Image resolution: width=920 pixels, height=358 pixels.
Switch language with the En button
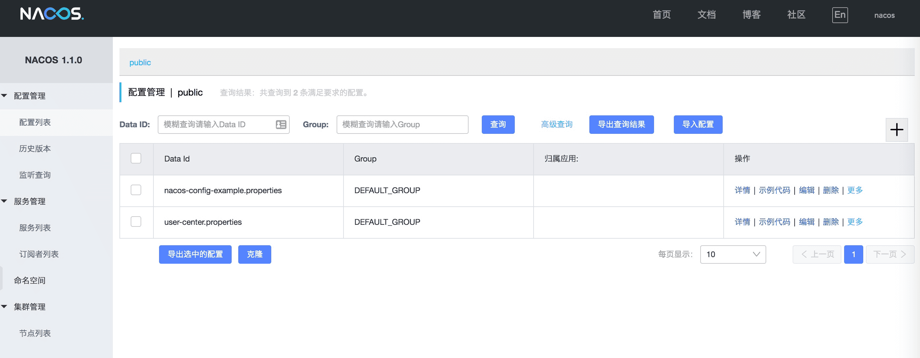(839, 15)
